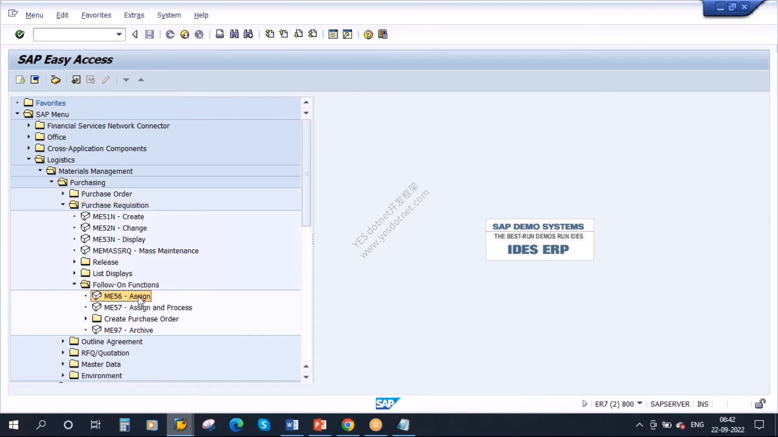Viewport: 778px width, 437px height.
Task: Collapse the Follow-On Functions folder
Action: 74,284
